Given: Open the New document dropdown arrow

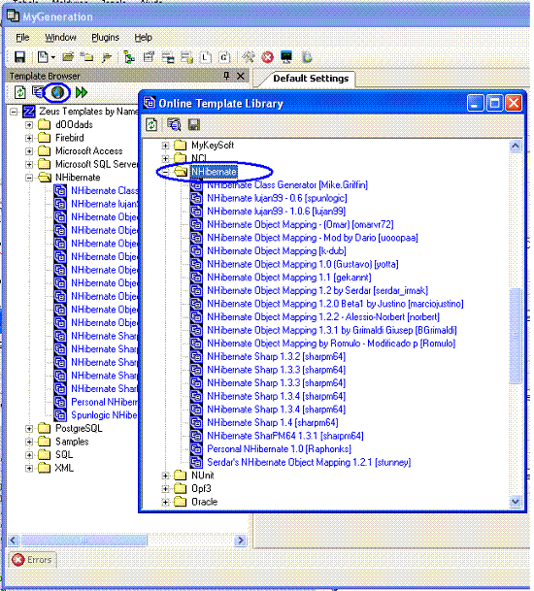Looking at the screenshot, I should point(52,57).
